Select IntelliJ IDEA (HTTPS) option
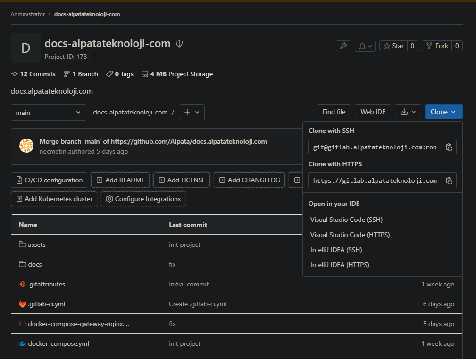Image resolution: width=476 pixels, height=359 pixels. [340, 265]
